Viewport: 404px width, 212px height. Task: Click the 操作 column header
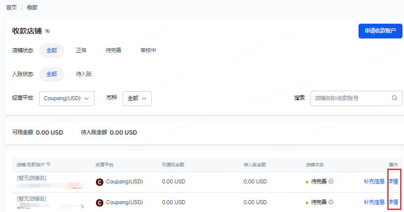pos(393,165)
